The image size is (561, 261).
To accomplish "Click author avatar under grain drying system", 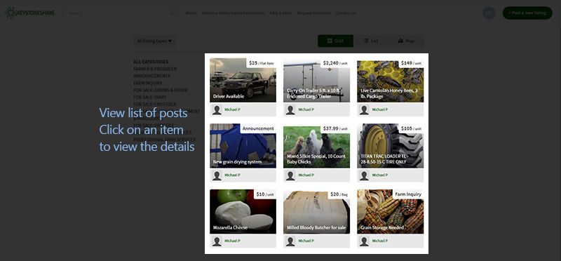I will [x=217, y=175].
